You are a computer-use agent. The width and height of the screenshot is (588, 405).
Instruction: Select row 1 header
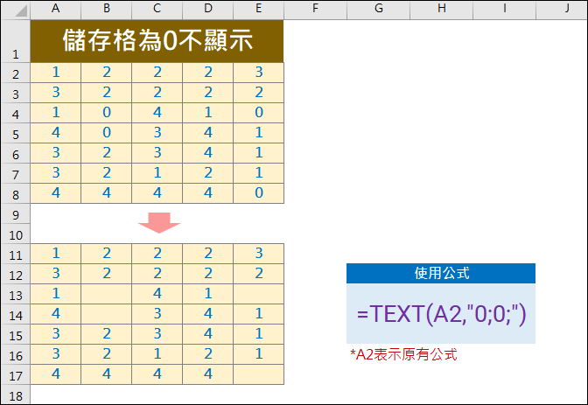point(16,41)
